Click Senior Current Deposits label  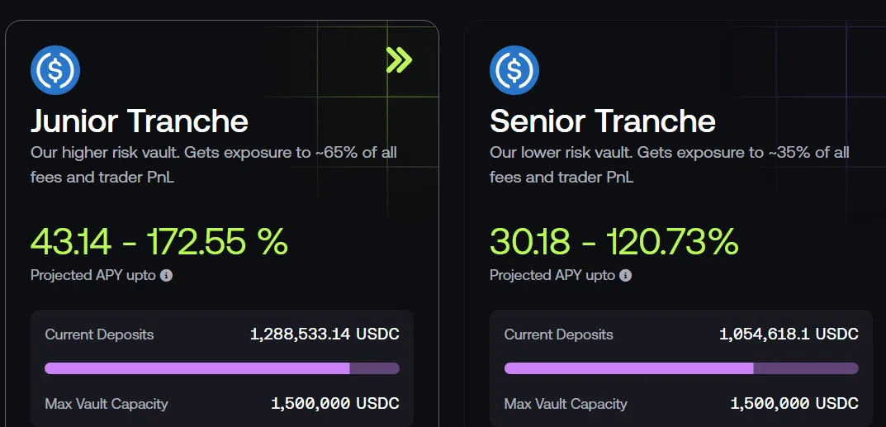(x=559, y=334)
